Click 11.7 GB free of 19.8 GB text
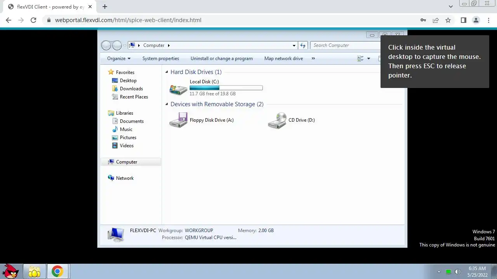Image resolution: width=497 pixels, height=279 pixels. pos(212,94)
